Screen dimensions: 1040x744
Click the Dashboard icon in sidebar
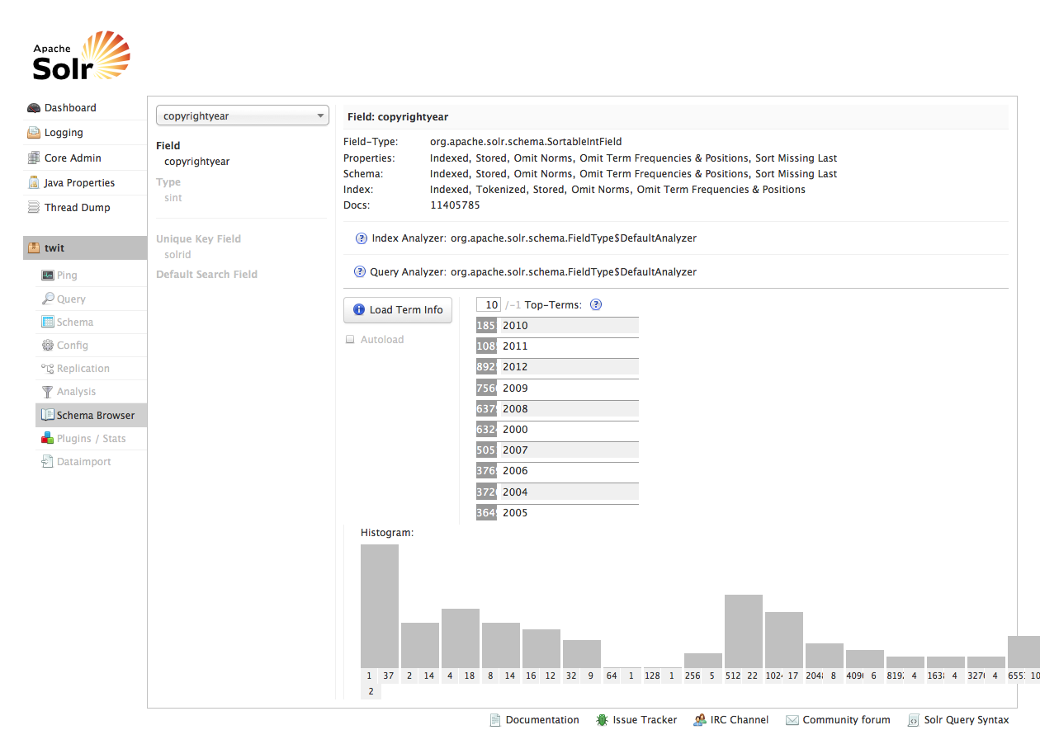coord(34,108)
